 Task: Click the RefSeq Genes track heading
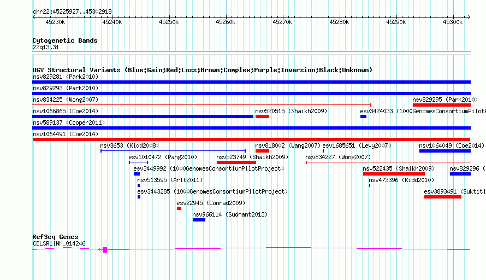[55, 237]
